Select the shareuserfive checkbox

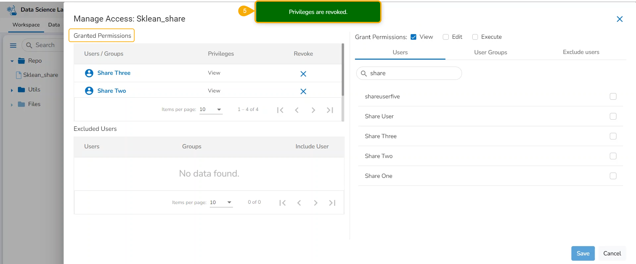tap(613, 96)
